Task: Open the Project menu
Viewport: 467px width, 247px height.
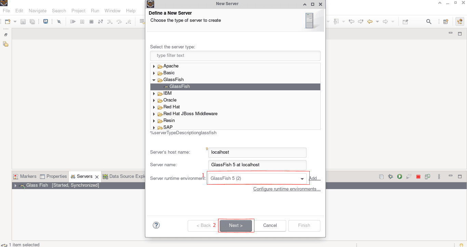Action: point(78,11)
